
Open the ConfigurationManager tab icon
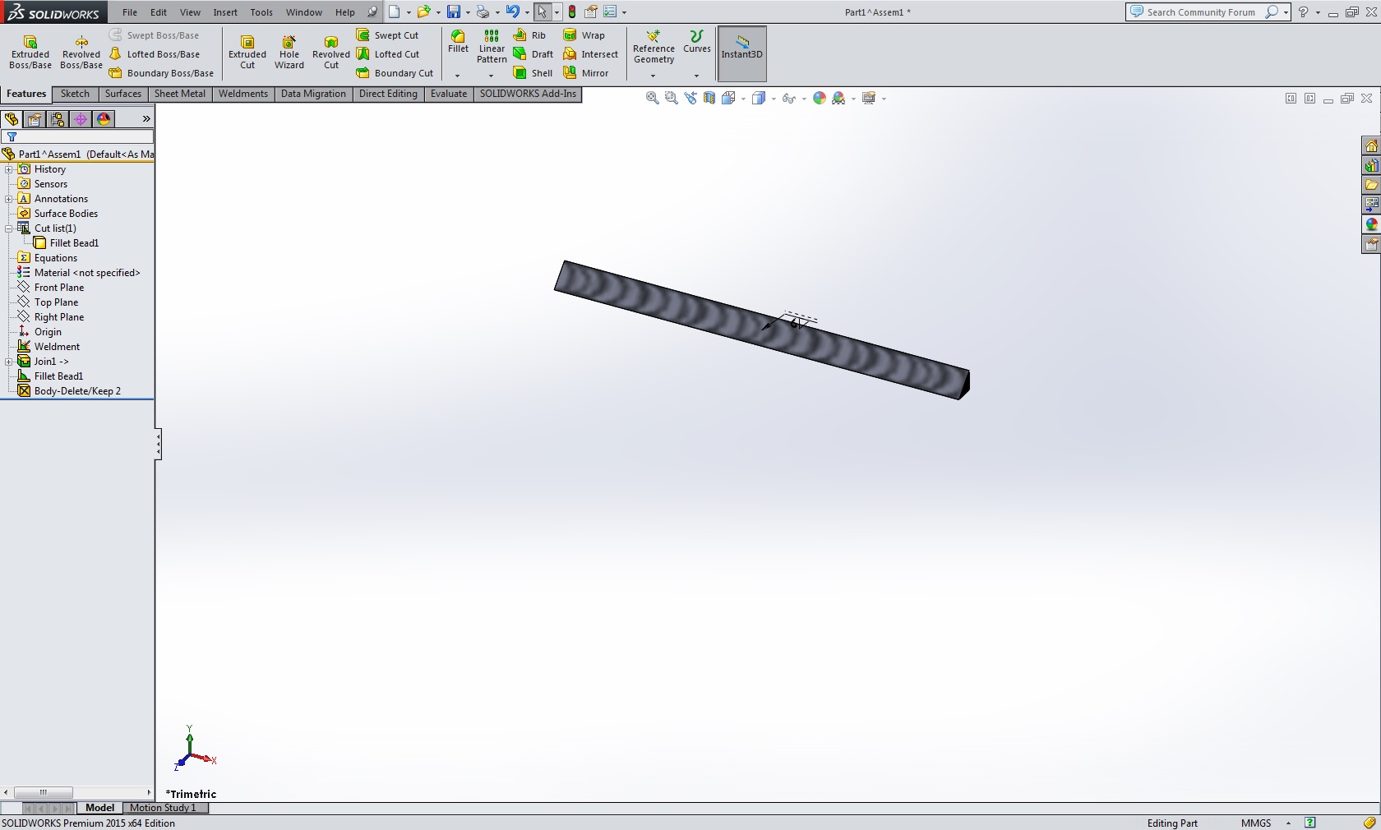click(x=58, y=119)
